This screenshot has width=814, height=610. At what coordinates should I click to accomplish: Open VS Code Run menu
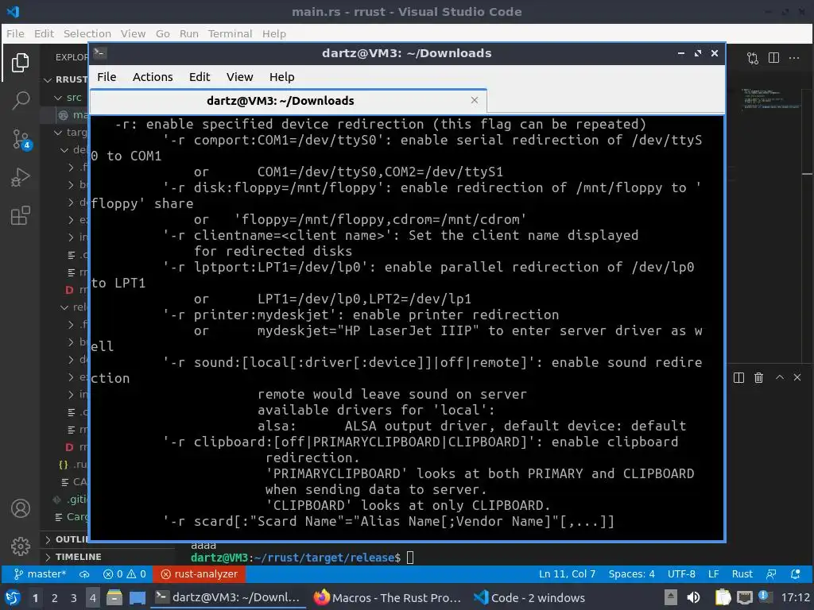click(x=189, y=33)
